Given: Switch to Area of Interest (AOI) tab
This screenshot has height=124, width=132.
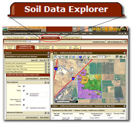Looking at the screenshot, I should 15,38.
